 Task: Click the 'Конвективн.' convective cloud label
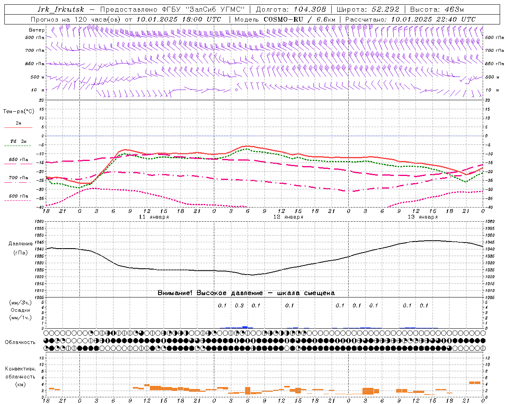pyautogui.click(x=20, y=369)
